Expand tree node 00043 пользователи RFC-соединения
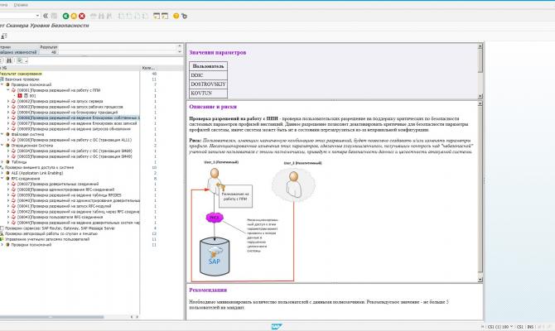The height and width of the screenshot is (331, 555). point(8,217)
